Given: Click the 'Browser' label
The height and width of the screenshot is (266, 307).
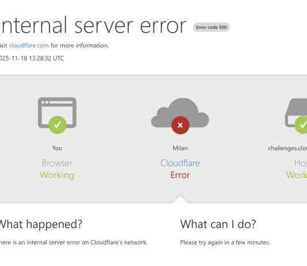Looking at the screenshot, I should click(57, 163).
